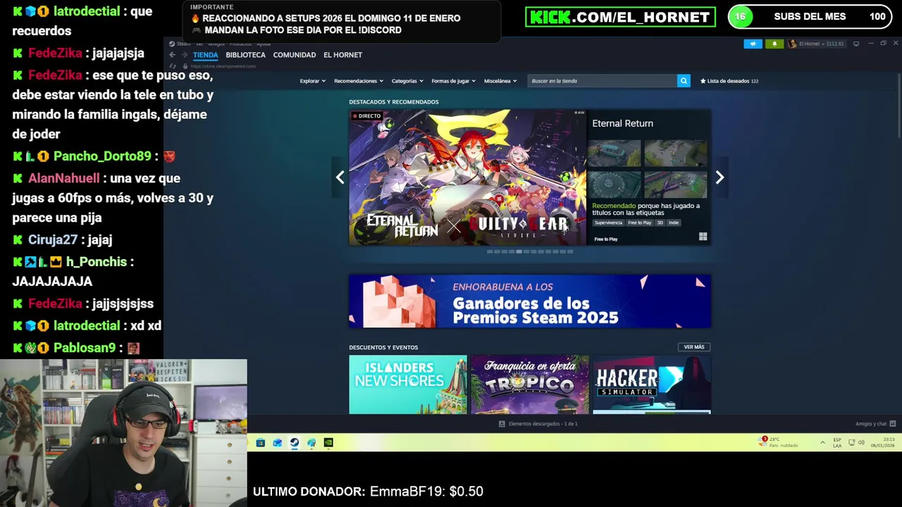This screenshot has width=902, height=507.
Task: Click the Eternal Return title text
Action: click(622, 123)
